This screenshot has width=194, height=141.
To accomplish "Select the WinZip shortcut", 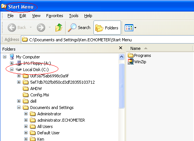I will click(137, 62).
